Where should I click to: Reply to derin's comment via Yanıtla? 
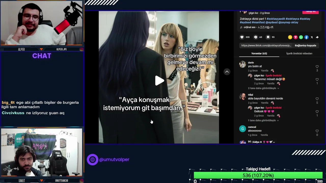(265, 71)
